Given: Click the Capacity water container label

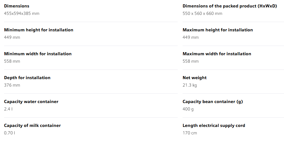Looking at the screenshot, I should [x=31, y=102].
